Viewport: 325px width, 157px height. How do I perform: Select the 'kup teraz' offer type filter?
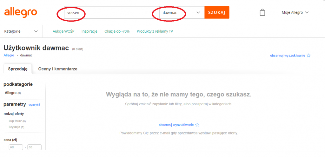click(17, 121)
